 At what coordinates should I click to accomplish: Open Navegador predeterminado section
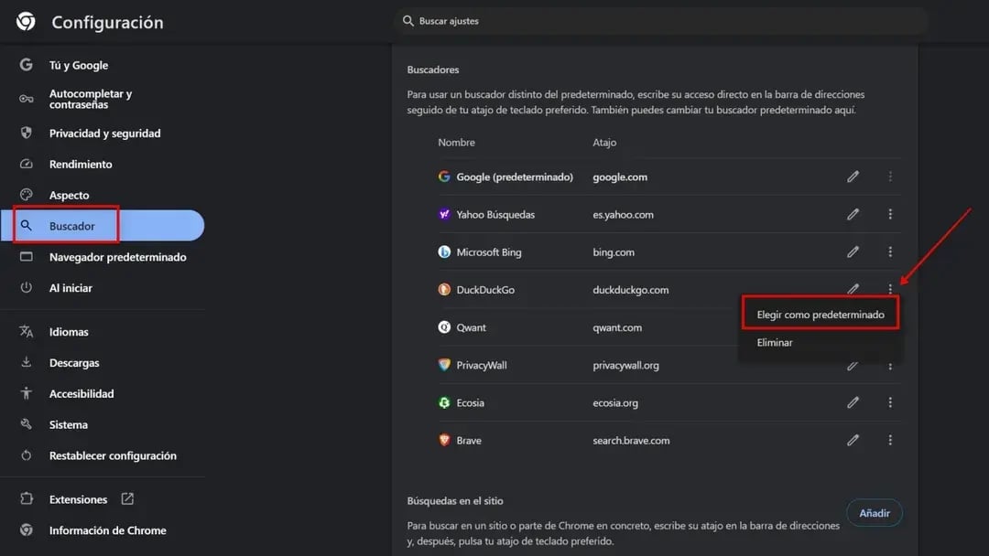[118, 257]
